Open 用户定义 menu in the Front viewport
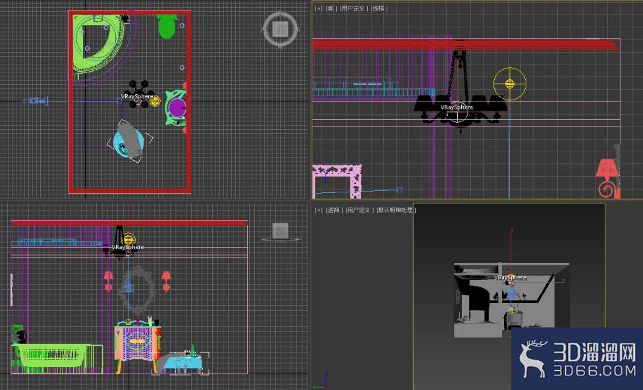 [x=352, y=8]
